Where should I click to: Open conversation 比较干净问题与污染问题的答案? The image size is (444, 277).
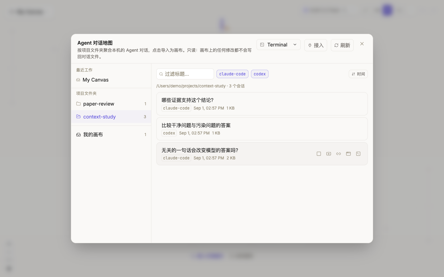pyautogui.click(x=262, y=129)
